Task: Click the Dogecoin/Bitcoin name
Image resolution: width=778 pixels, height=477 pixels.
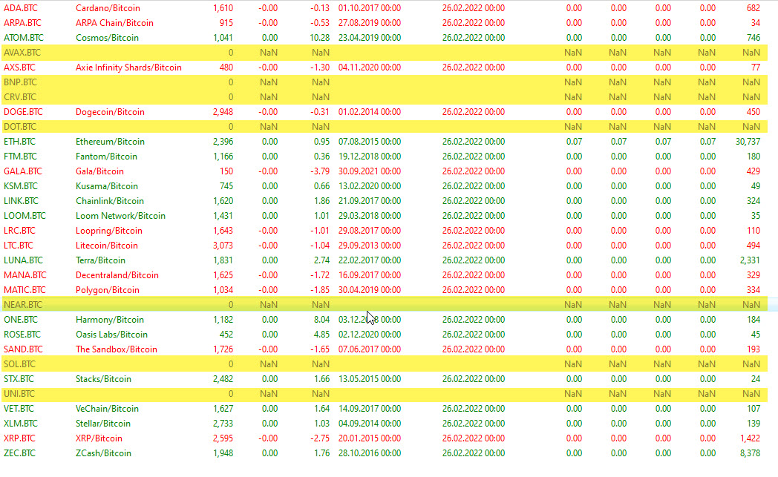Action: tap(110, 112)
